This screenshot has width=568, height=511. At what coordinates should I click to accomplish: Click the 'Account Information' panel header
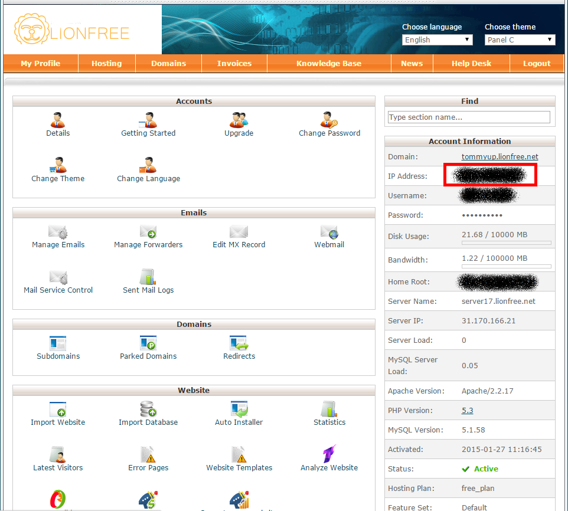coord(470,141)
